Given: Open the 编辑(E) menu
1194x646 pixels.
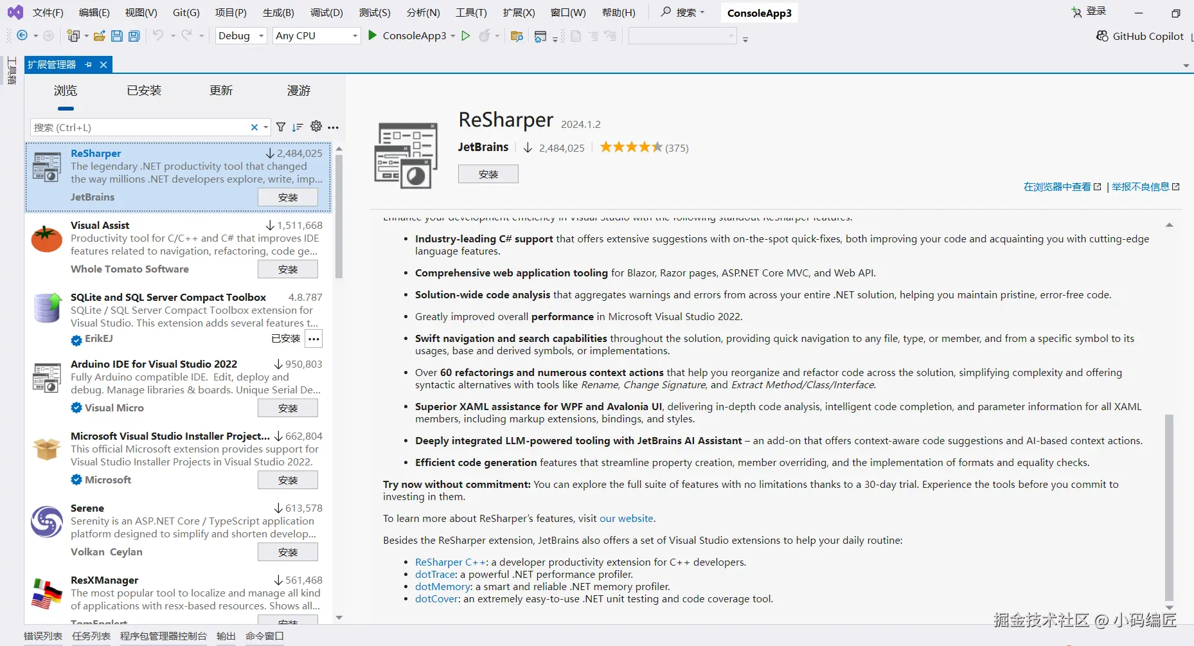Looking at the screenshot, I should [x=94, y=13].
